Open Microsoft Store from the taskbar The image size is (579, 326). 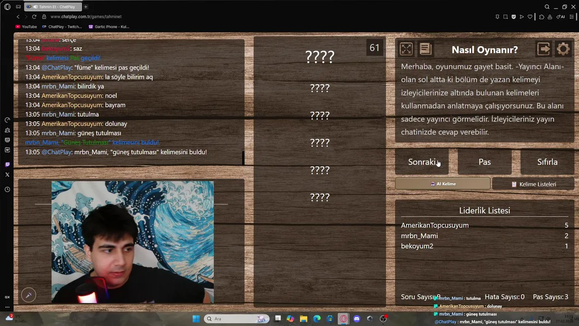(330, 319)
